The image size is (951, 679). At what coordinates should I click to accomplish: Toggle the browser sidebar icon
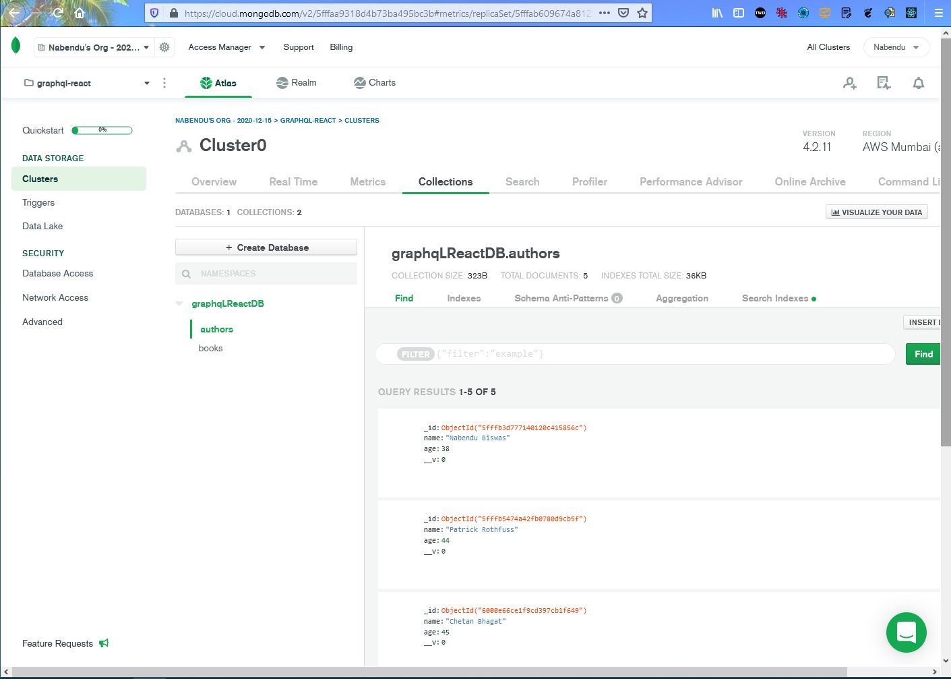click(739, 13)
